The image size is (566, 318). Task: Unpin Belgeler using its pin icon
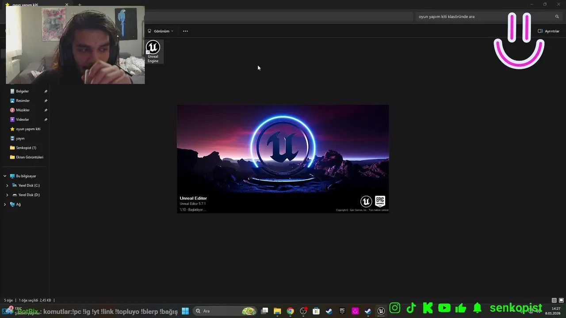point(46,91)
